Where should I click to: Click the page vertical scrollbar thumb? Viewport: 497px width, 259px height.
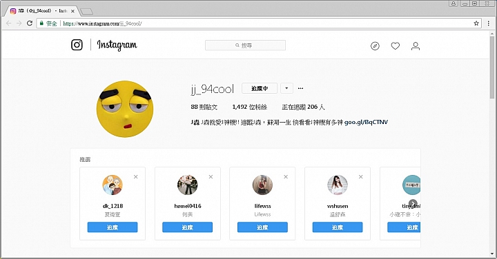click(492, 68)
